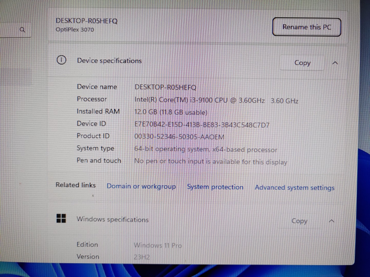Click the Installed RAM label
Screen dimensions: 370x277
click(x=98, y=111)
